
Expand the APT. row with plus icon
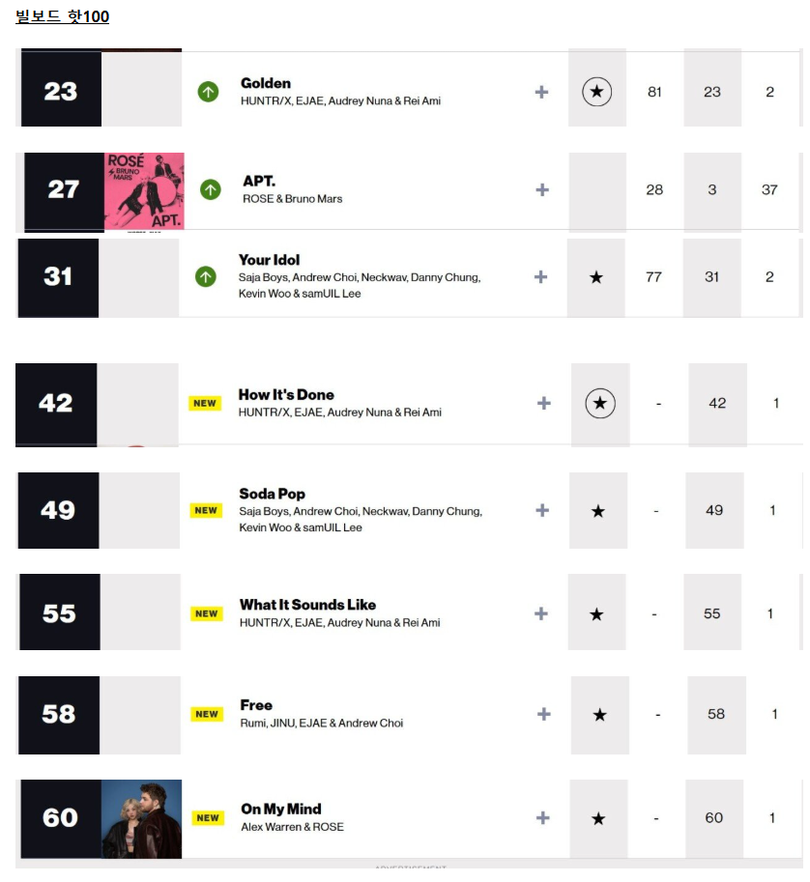pyautogui.click(x=542, y=189)
